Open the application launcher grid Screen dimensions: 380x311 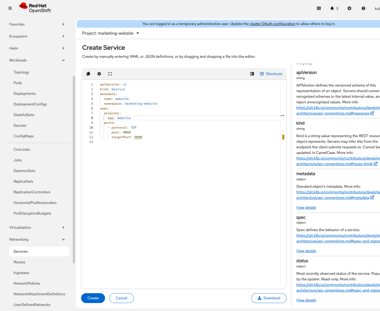click(319, 8)
